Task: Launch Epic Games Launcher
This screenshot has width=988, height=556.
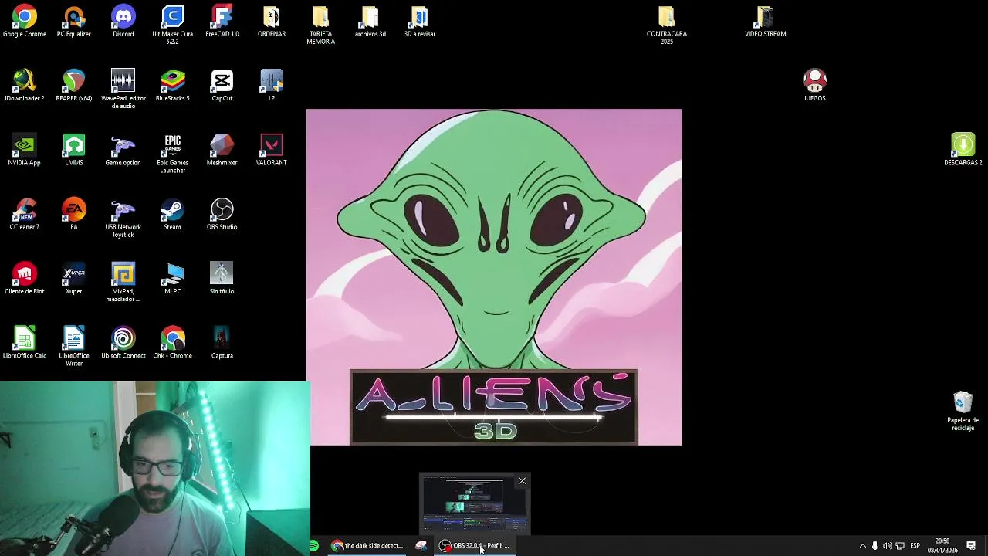Action: tap(172, 154)
